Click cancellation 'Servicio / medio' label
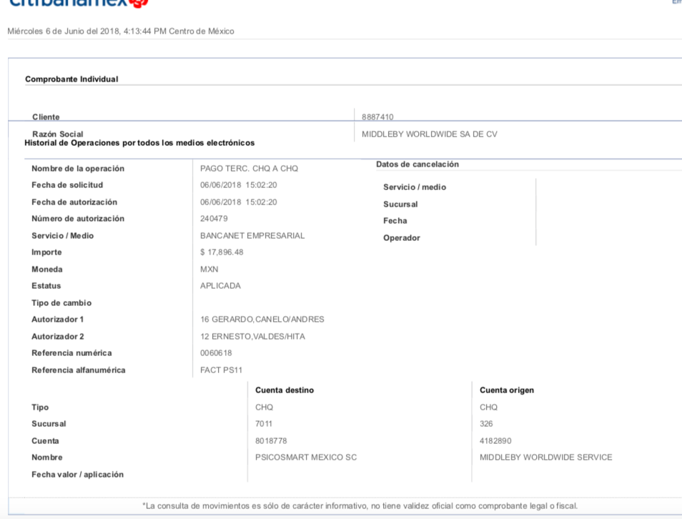Screen dimensions: 682x519 (x=415, y=187)
